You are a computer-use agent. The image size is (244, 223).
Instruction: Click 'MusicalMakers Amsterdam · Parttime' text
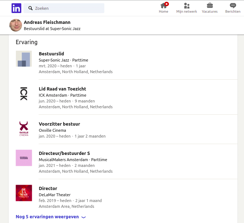pos(73,160)
